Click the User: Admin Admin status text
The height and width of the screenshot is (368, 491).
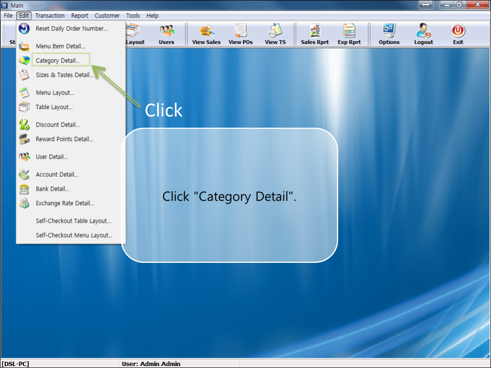151,364
